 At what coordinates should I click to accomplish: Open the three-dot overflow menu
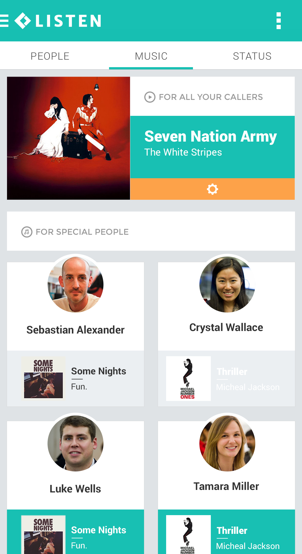click(279, 21)
